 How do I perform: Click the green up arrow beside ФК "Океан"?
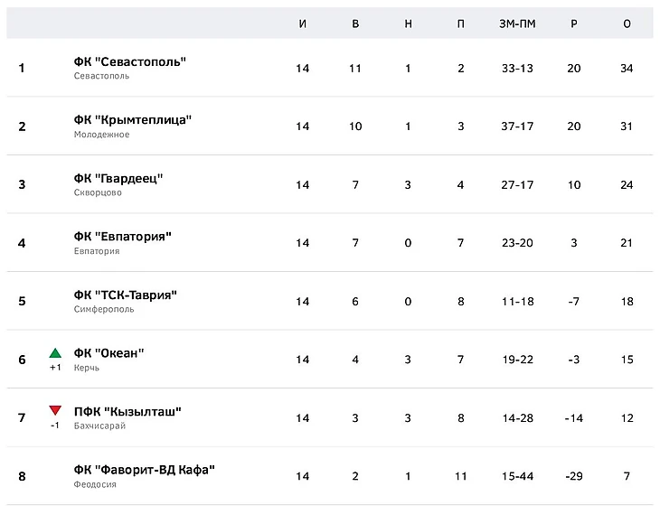[55, 353]
